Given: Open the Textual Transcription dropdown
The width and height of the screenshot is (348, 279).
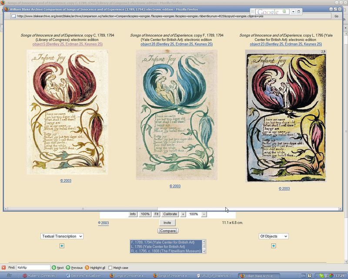Looking at the screenshot, I should pyautogui.click(x=62, y=236).
